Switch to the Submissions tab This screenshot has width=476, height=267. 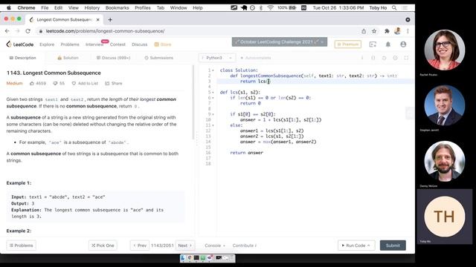tap(158, 58)
